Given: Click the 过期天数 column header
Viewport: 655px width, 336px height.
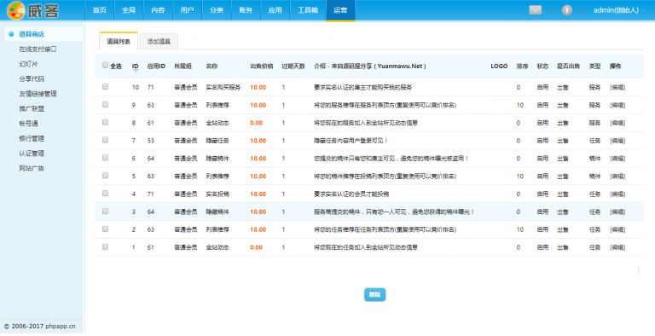Looking at the screenshot, I should (293, 66).
